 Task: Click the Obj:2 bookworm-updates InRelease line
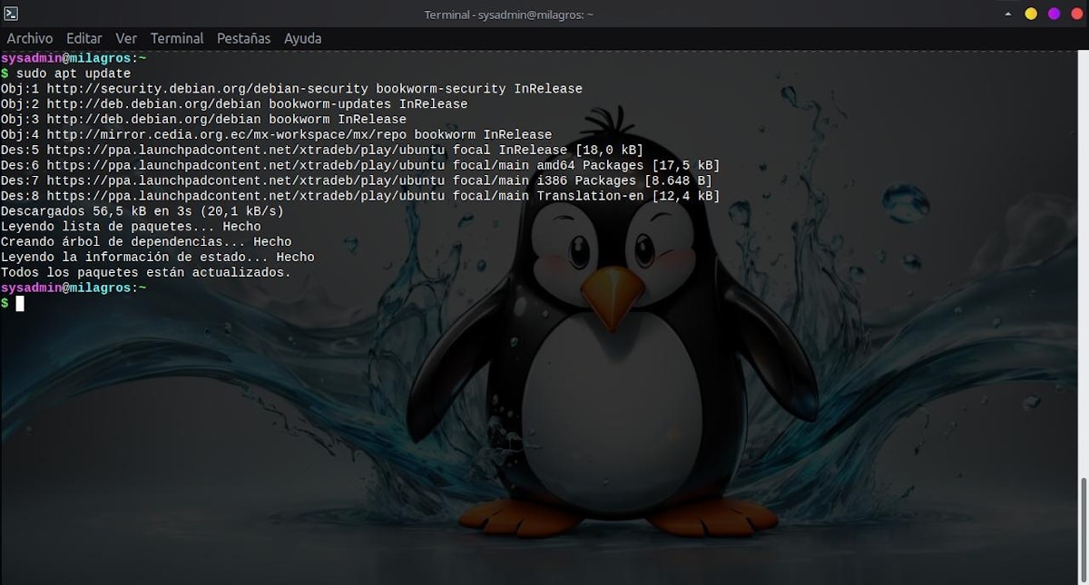pyautogui.click(x=234, y=104)
